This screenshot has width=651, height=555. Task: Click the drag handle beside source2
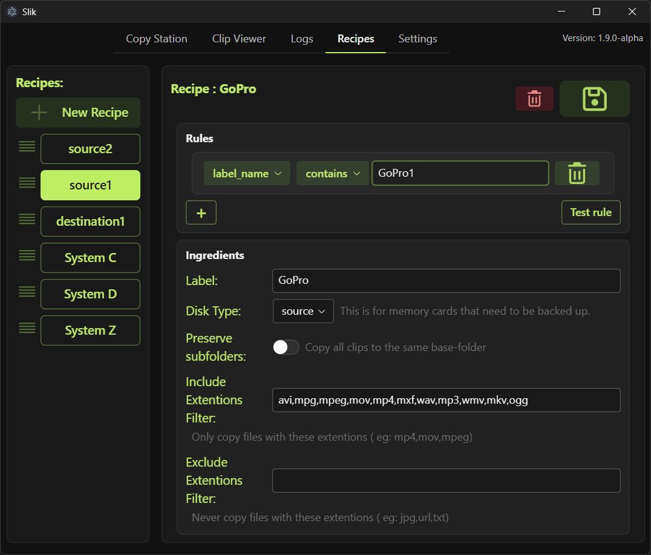coord(27,146)
